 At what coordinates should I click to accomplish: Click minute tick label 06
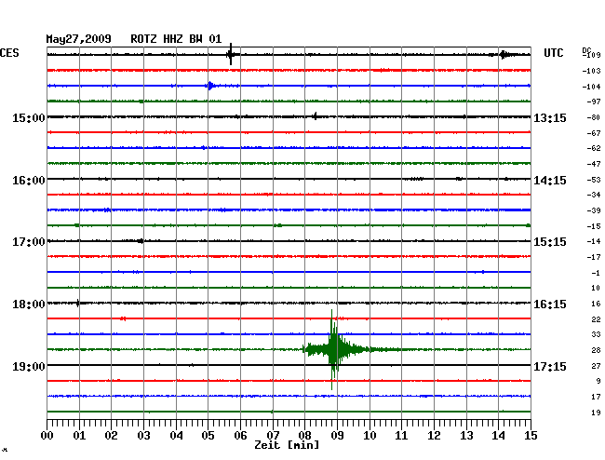(x=240, y=436)
